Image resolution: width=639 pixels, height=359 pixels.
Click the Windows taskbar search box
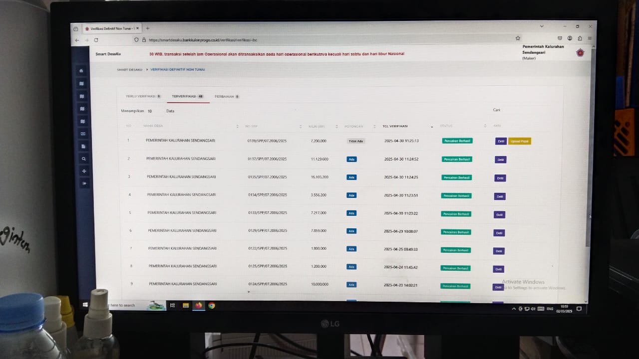[129, 305]
